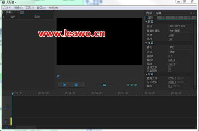The image size is (199, 131).
Task: Click the 00:01:00 ruler mark
Action: [x=43, y=93]
